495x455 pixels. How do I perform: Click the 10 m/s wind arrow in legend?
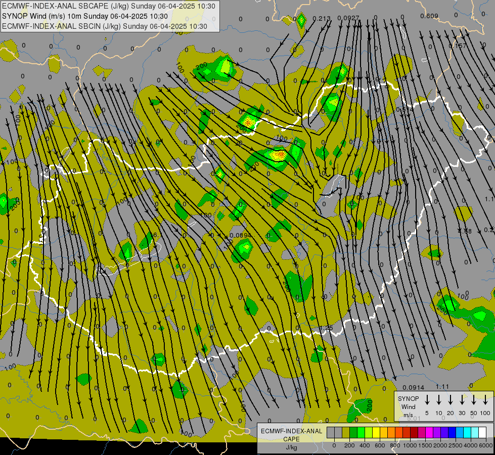click(x=439, y=400)
